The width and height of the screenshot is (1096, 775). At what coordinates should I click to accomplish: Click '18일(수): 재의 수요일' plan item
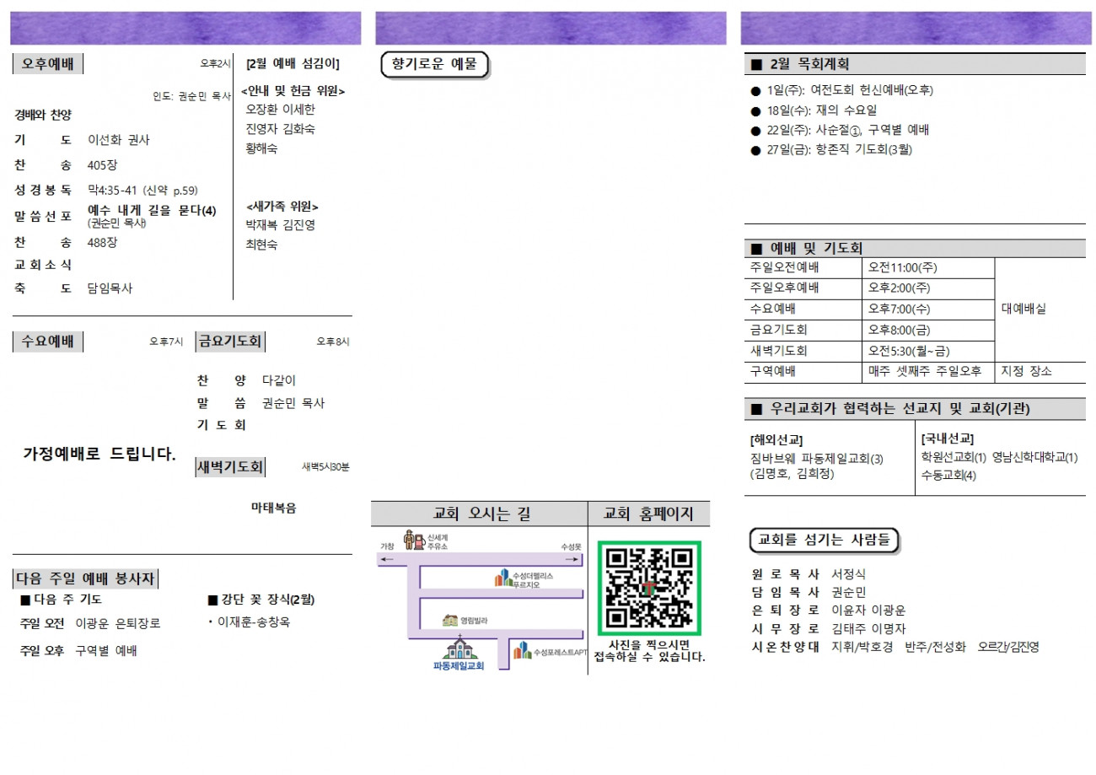pos(822,110)
